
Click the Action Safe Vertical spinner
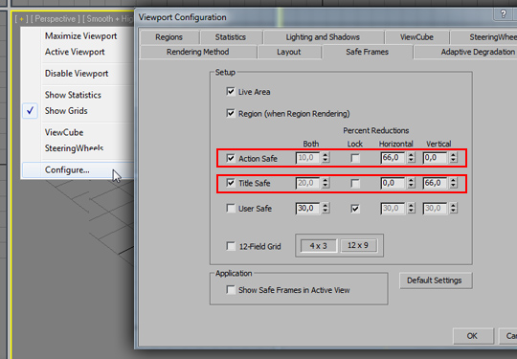click(454, 158)
